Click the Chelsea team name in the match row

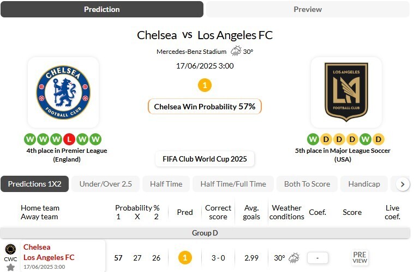point(37,247)
